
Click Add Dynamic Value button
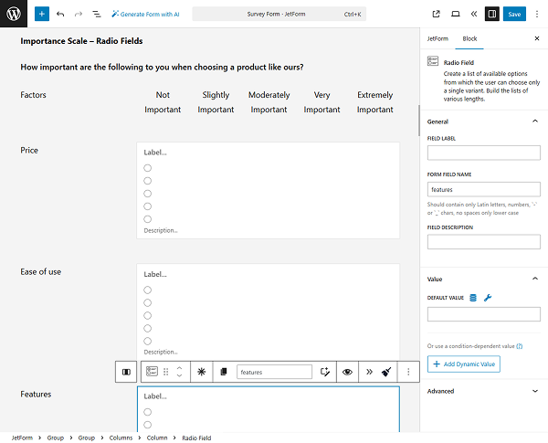pos(463,364)
